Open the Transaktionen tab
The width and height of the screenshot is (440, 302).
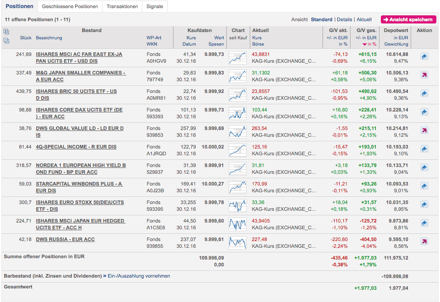point(122,6)
